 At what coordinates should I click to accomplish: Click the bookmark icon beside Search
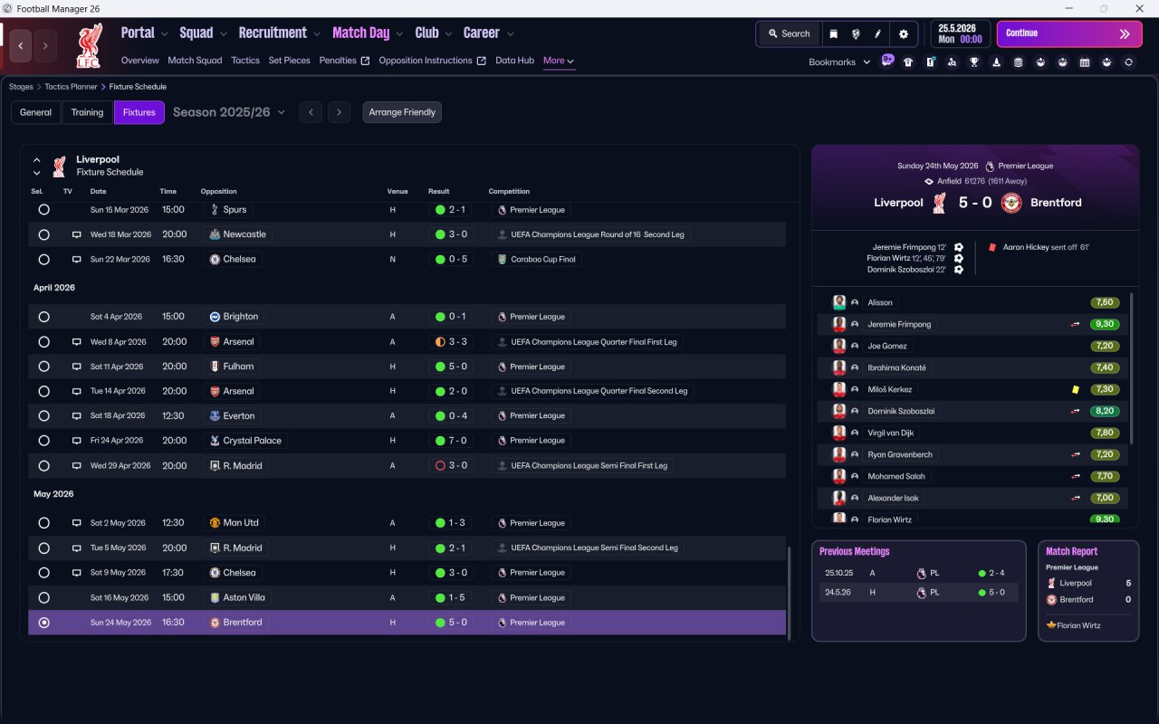click(834, 33)
